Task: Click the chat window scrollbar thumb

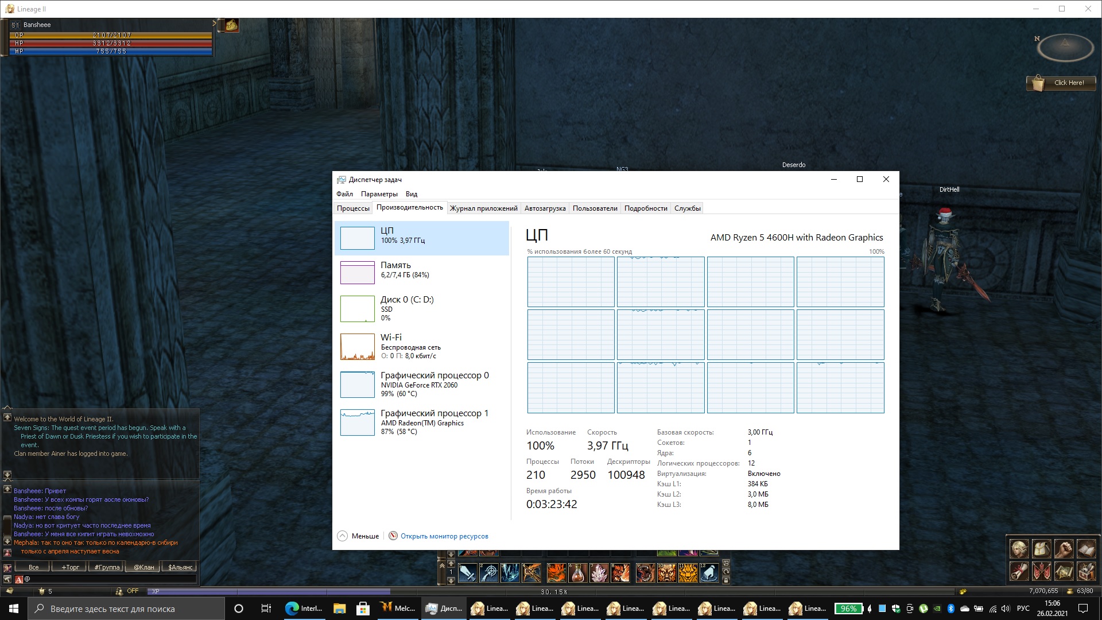Action: pyautogui.click(x=7, y=527)
